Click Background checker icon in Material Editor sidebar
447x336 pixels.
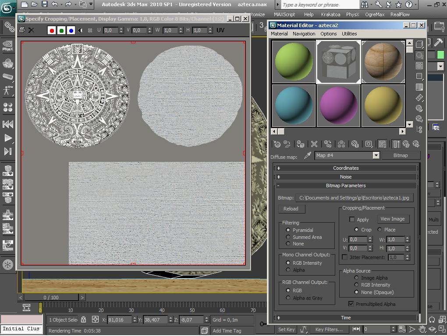(x=419, y=66)
